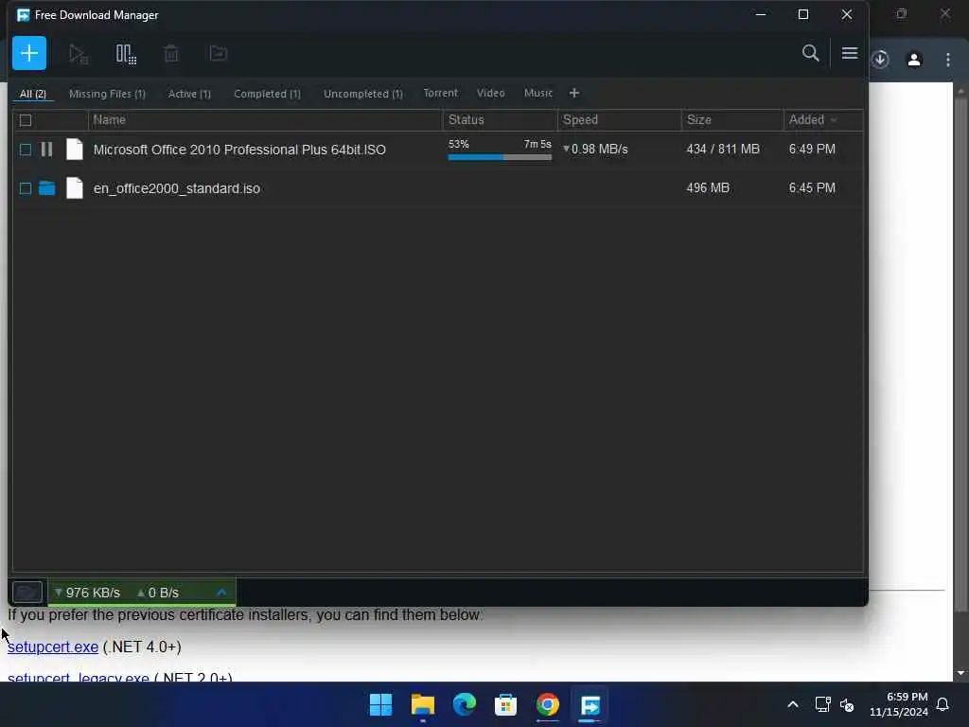Sort by the Size column header
The height and width of the screenshot is (727, 969).
(732, 120)
